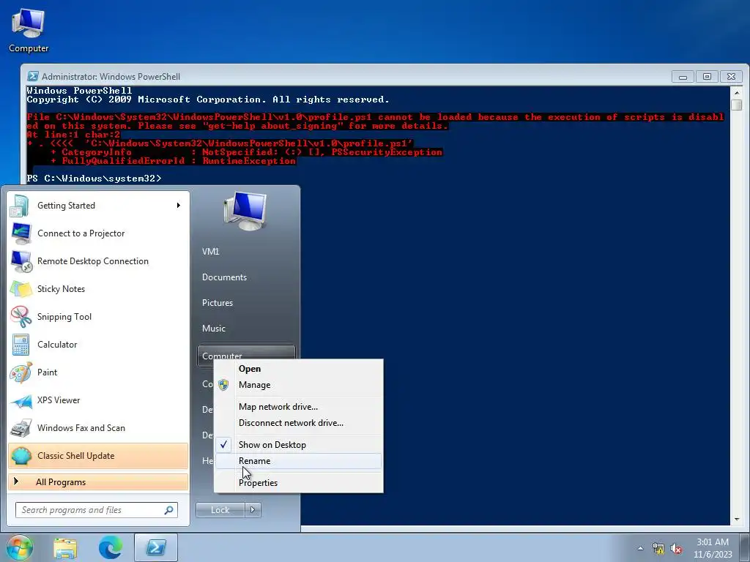The image size is (750, 562).
Task: Expand All Programs list
Action: tap(98, 482)
